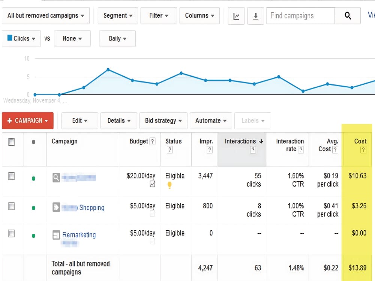Image resolution: width=375 pixels, height=281 pixels.
Task: Click green status dot of Remarketing campaign
Action: tap(33, 236)
